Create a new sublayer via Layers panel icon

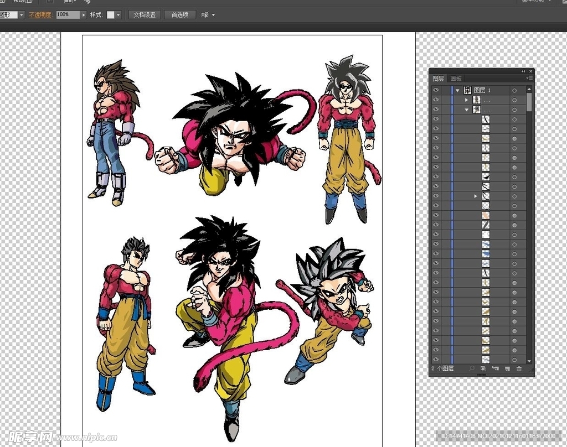click(x=495, y=368)
